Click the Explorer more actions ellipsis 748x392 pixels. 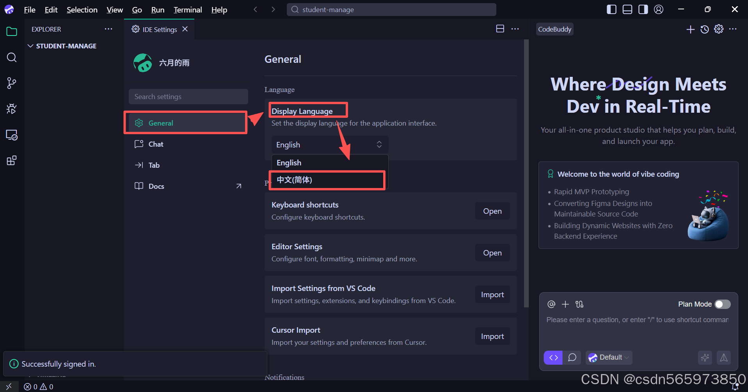(108, 29)
